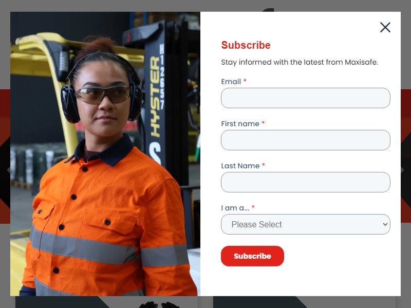Click the red Subscribe heading
411x308 pixels.
[x=246, y=45]
